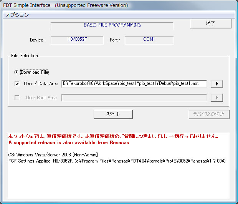238x204 pixels.
Task: Click the デバイスとの切断 disconnect button
Action: pyautogui.click(x=209, y=114)
